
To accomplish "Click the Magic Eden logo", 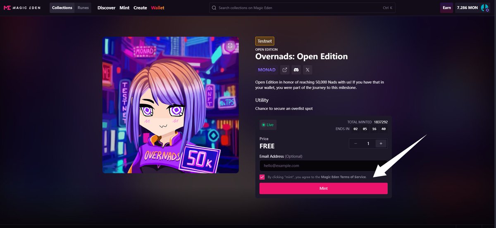I will point(22,8).
